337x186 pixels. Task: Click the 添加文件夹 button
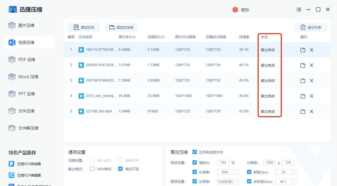[122, 27]
